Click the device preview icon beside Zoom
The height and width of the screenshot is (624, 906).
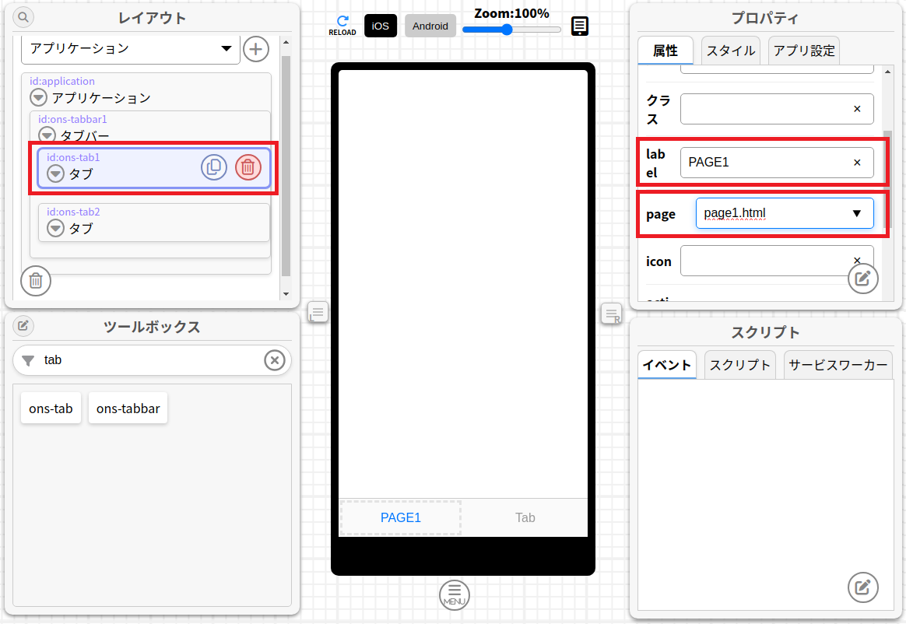pyautogui.click(x=580, y=26)
